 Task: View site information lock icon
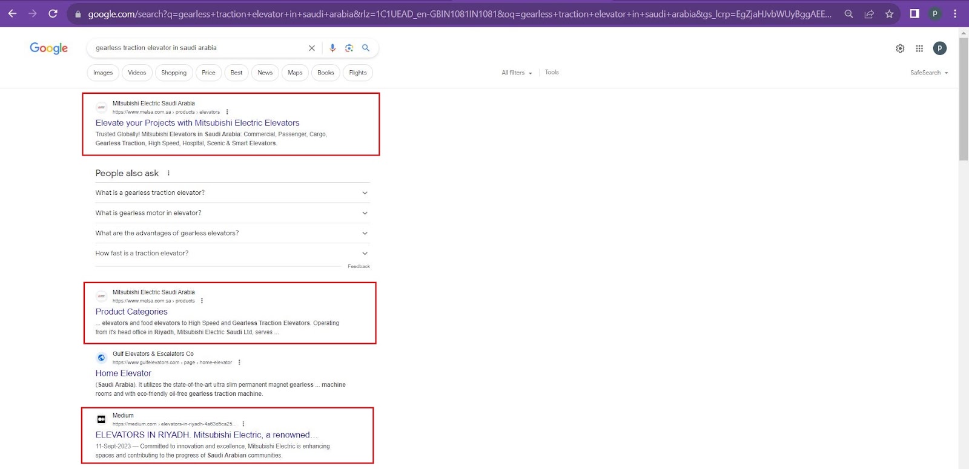[x=78, y=14]
